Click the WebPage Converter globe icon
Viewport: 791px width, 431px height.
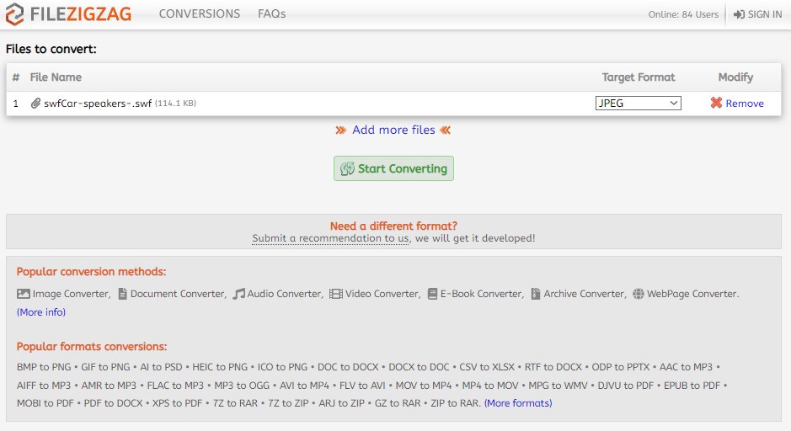click(639, 294)
